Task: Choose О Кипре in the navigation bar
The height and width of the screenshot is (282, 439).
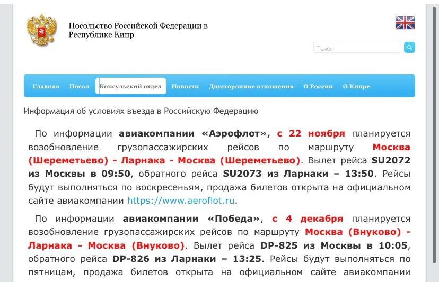Action: (x=356, y=86)
